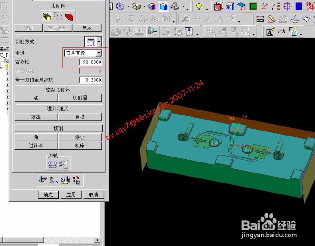Select the dashed Blank geometry icon
Screen dimensions: 315x246
[58, 16]
